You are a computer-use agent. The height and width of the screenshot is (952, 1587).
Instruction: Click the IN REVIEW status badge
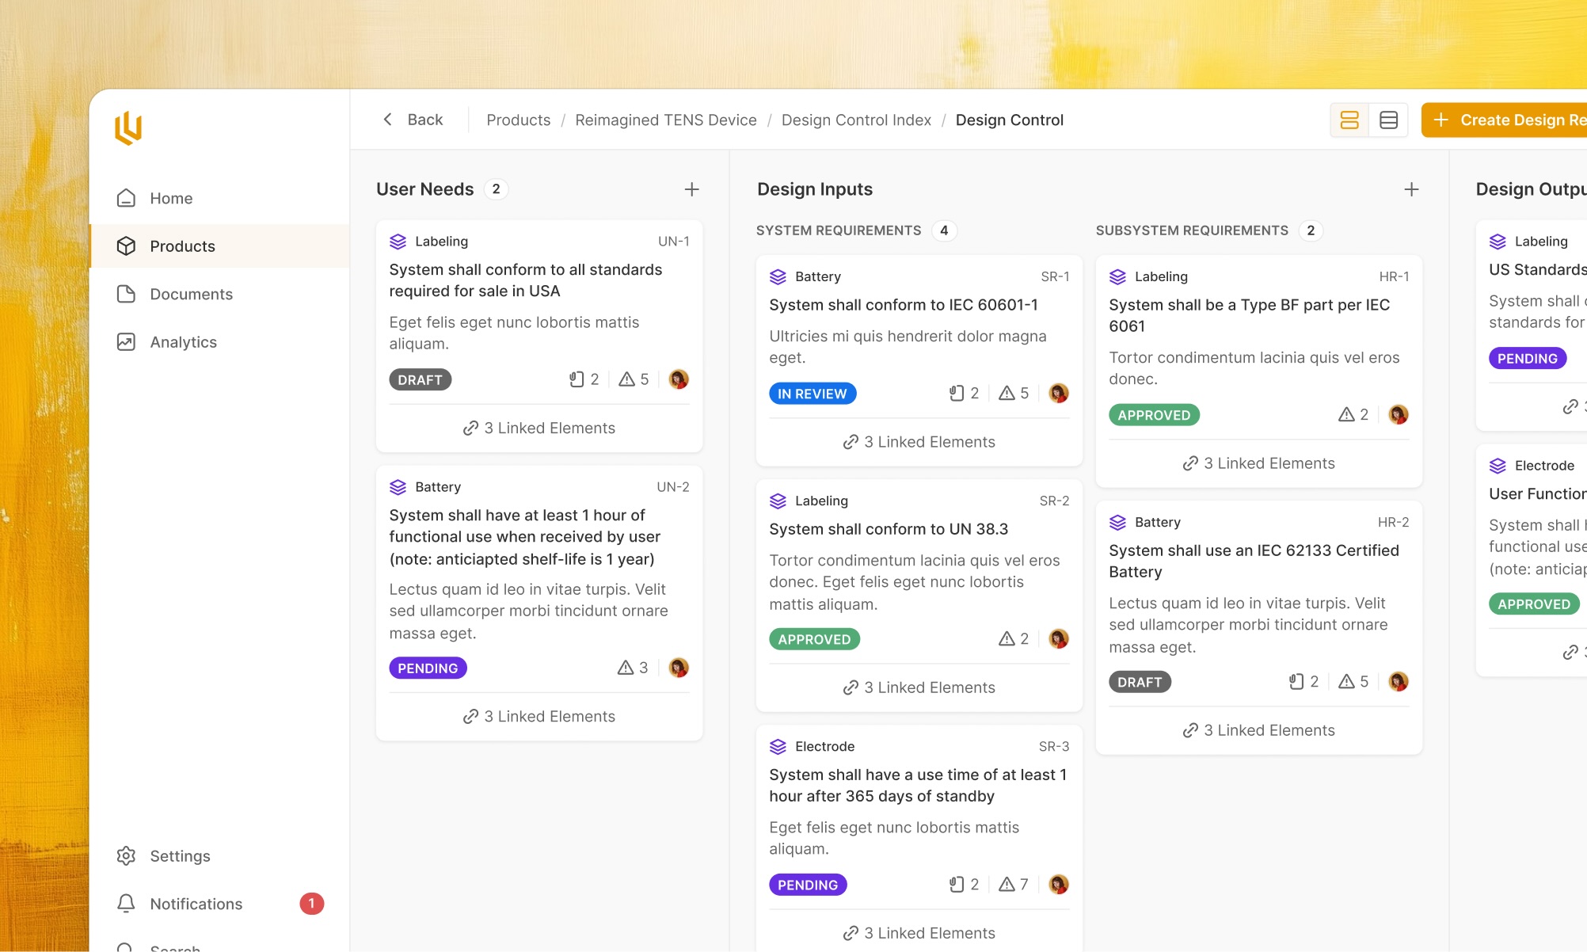(813, 394)
